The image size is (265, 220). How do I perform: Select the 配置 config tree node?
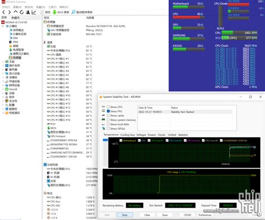coord(10,105)
